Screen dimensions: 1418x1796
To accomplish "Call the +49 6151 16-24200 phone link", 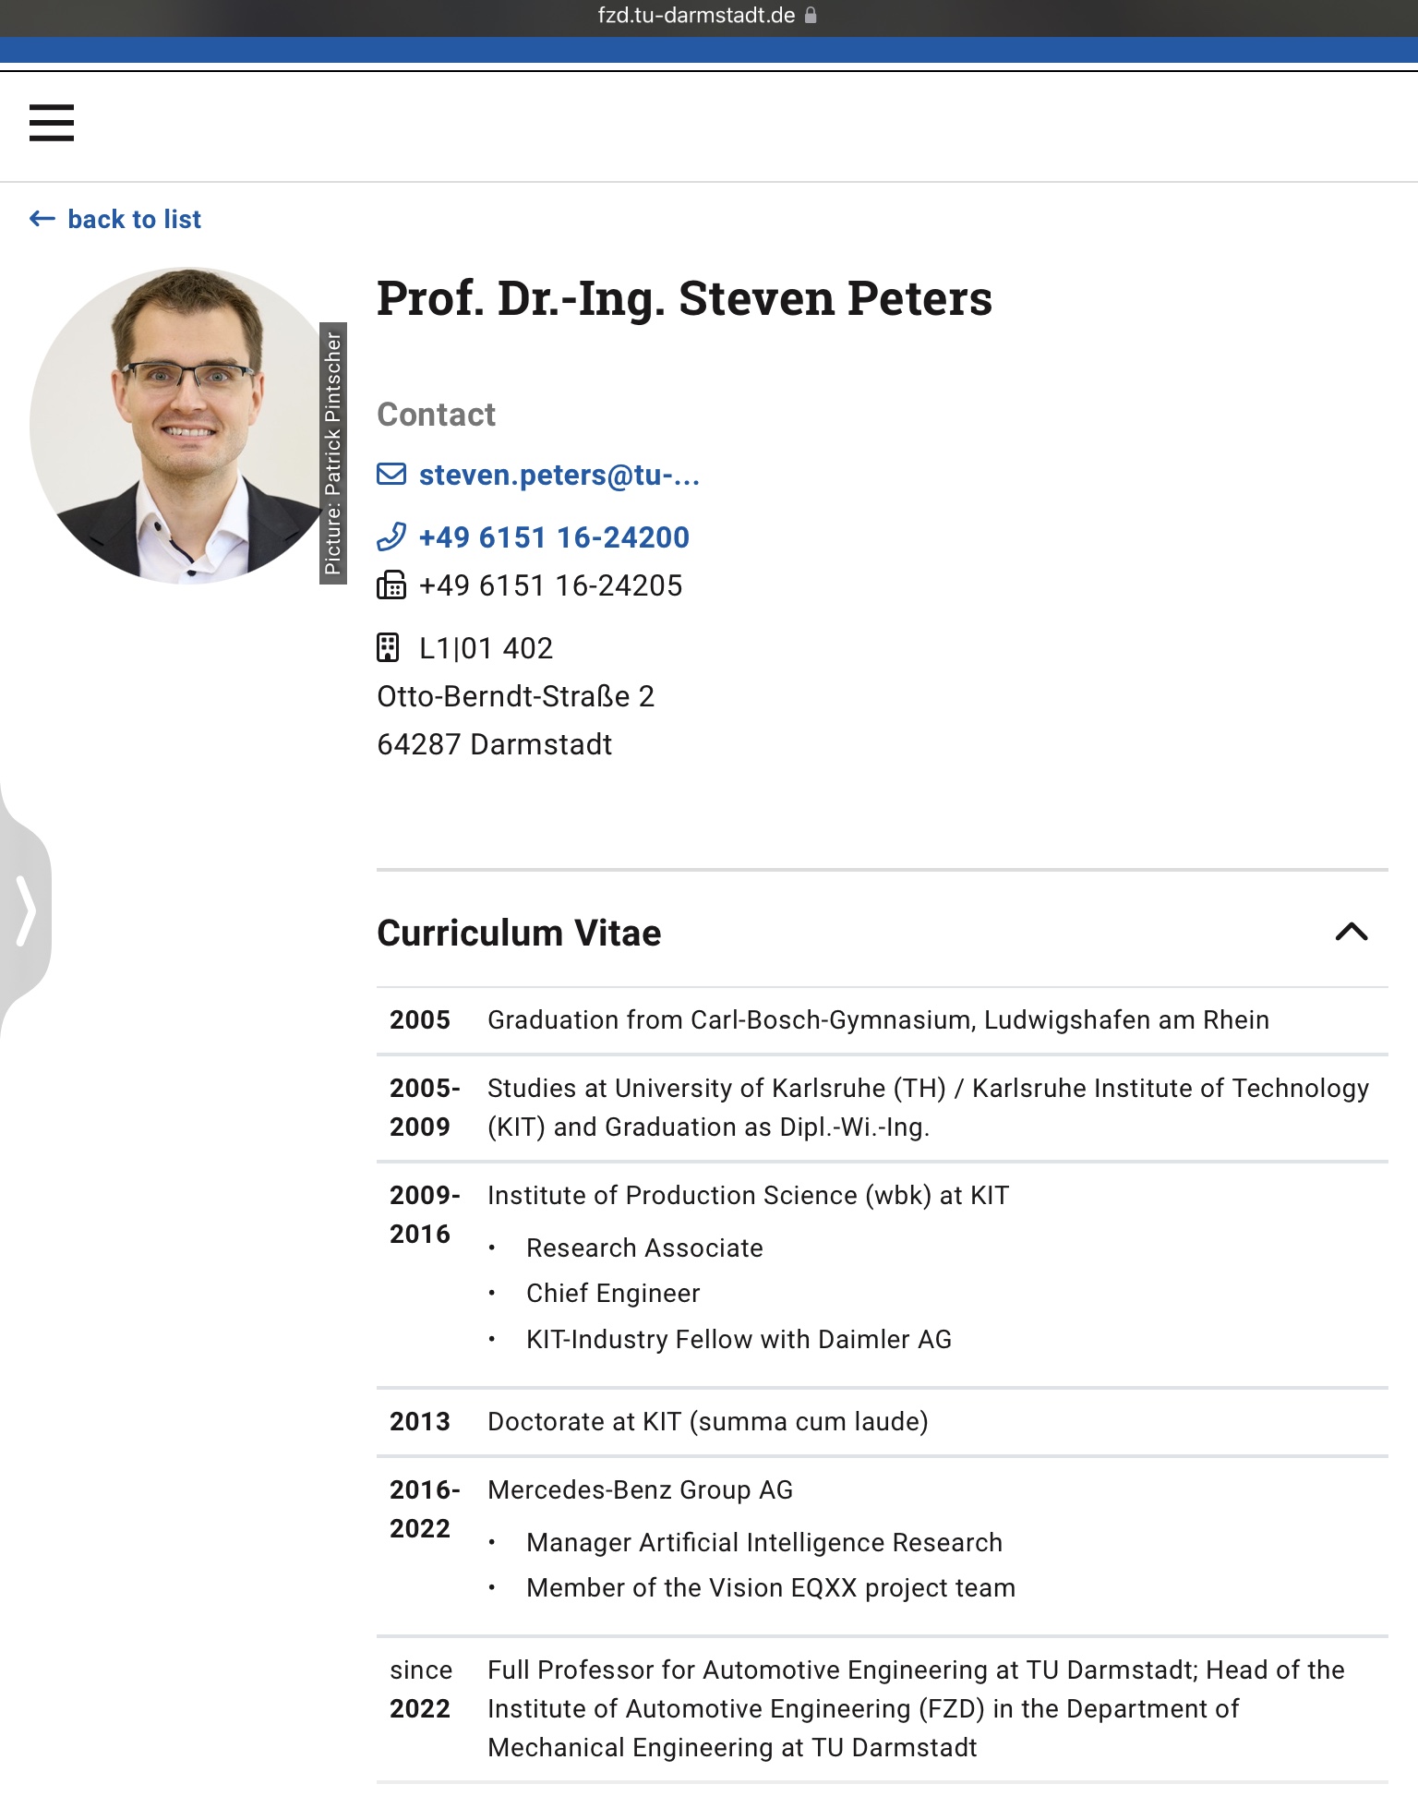I will click(x=554, y=536).
